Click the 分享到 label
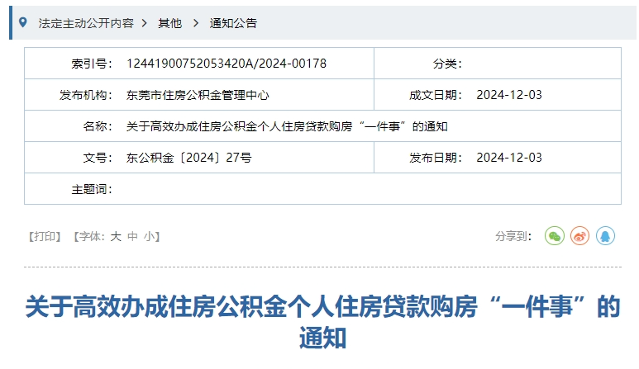 (x=513, y=236)
